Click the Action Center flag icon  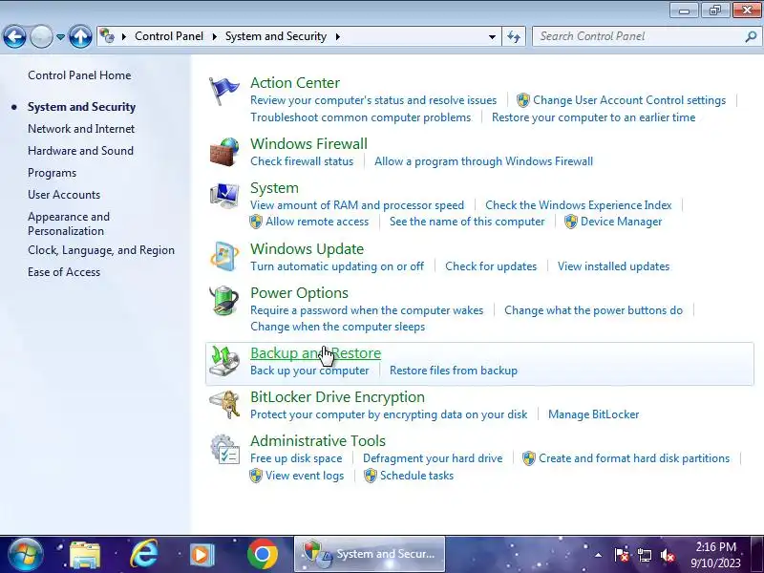pyautogui.click(x=223, y=91)
